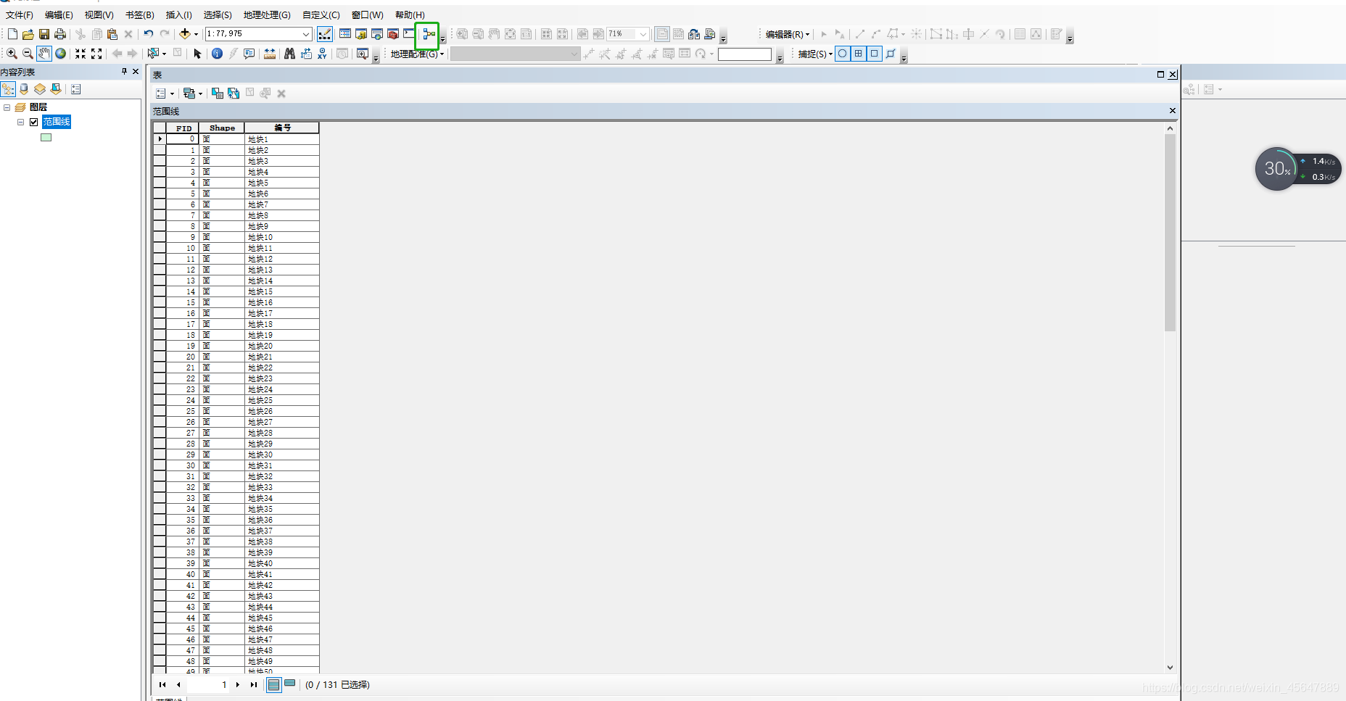Viewport: 1346px width, 701px height.
Task: Save the map document
Action: pyautogui.click(x=44, y=34)
